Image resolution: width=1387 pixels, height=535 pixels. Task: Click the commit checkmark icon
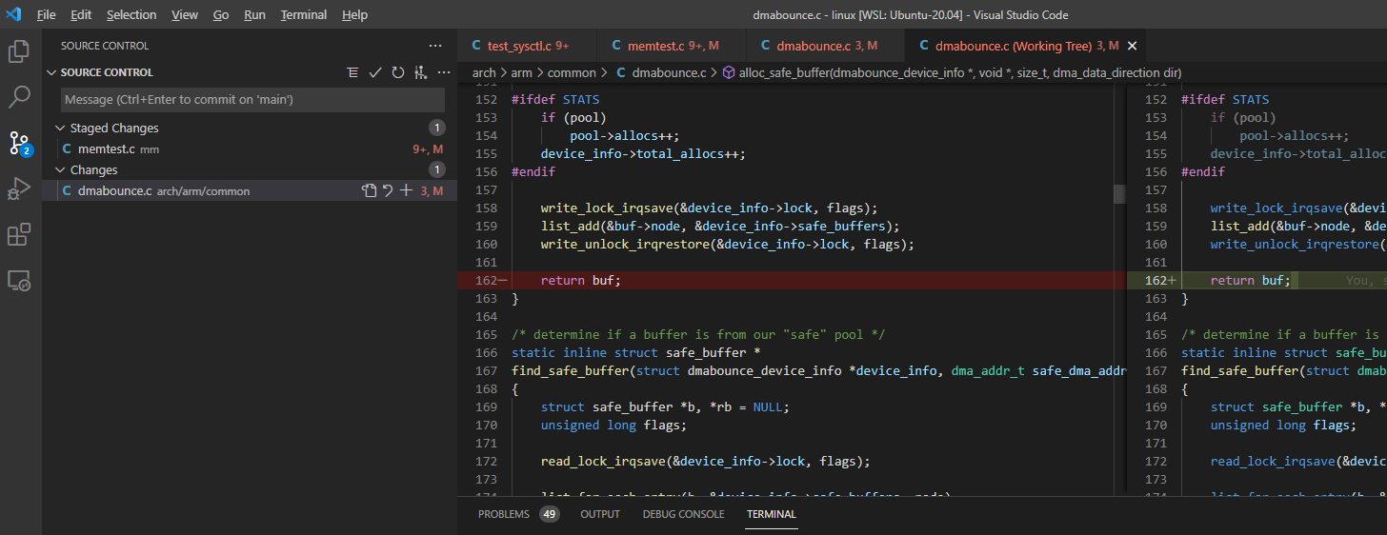pos(375,72)
